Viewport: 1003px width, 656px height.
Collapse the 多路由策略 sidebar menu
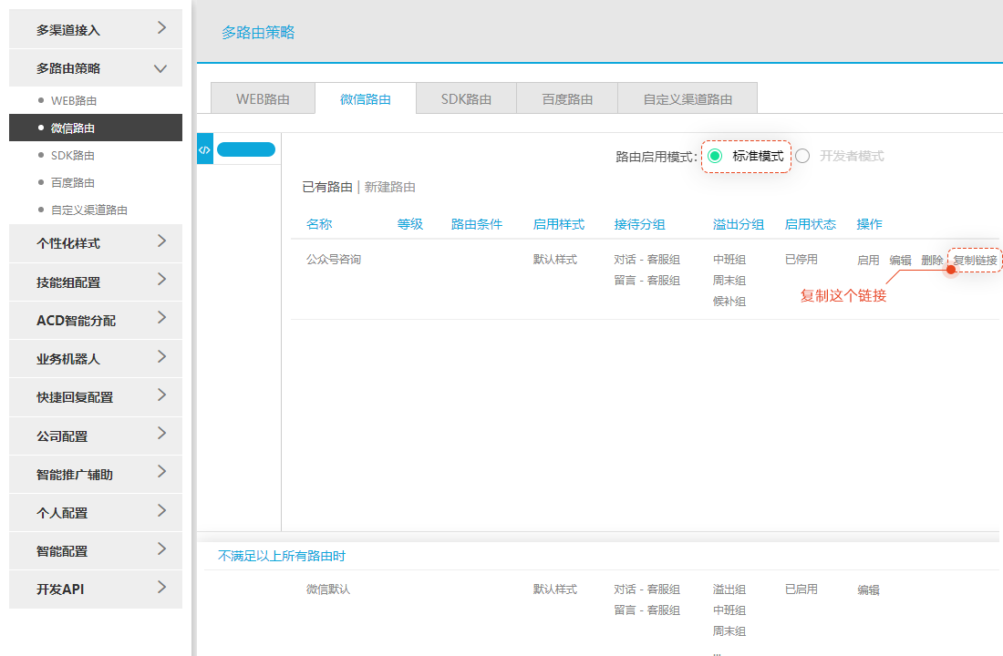(x=96, y=68)
